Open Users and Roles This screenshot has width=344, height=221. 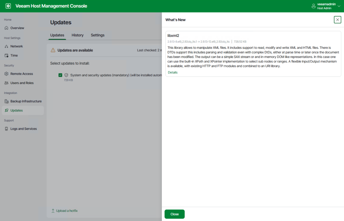(x=23, y=83)
